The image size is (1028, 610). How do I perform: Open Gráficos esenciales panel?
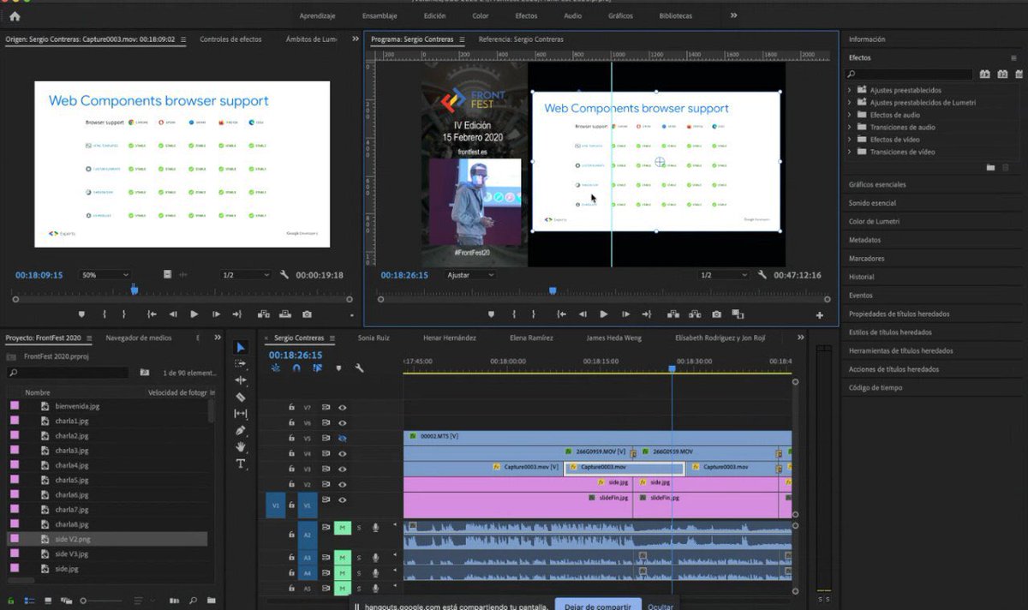tap(877, 184)
